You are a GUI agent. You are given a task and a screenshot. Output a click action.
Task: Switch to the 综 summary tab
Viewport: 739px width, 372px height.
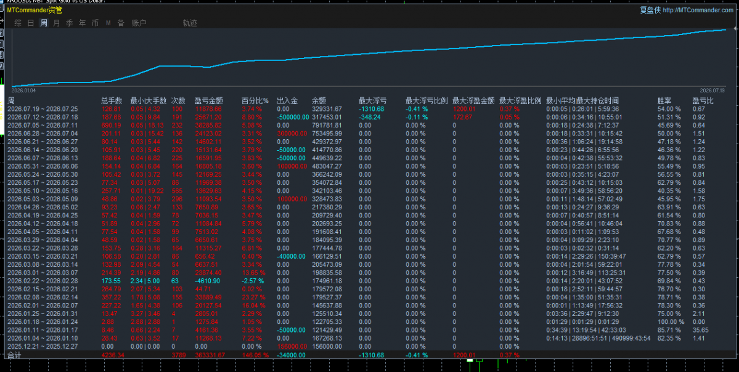[18, 23]
